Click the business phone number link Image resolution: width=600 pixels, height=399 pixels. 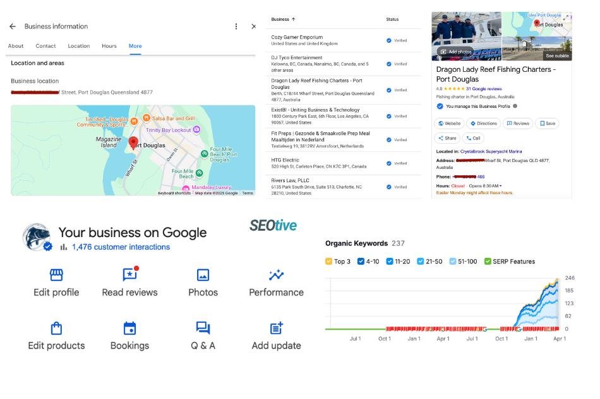tap(469, 176)
